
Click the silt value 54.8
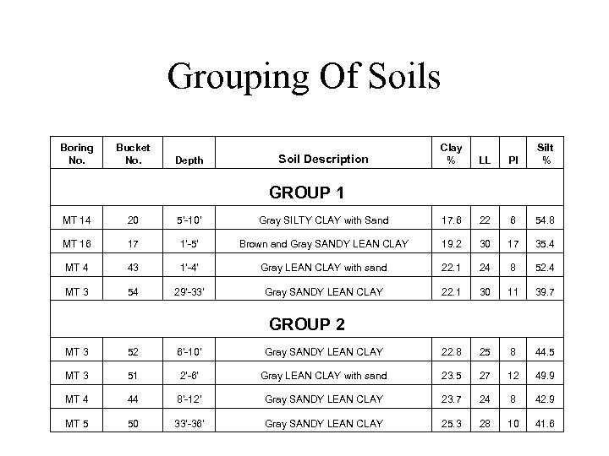click(x=546, y=220)
